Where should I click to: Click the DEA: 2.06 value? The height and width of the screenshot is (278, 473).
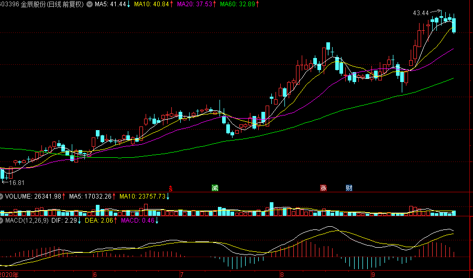(99, 221)
